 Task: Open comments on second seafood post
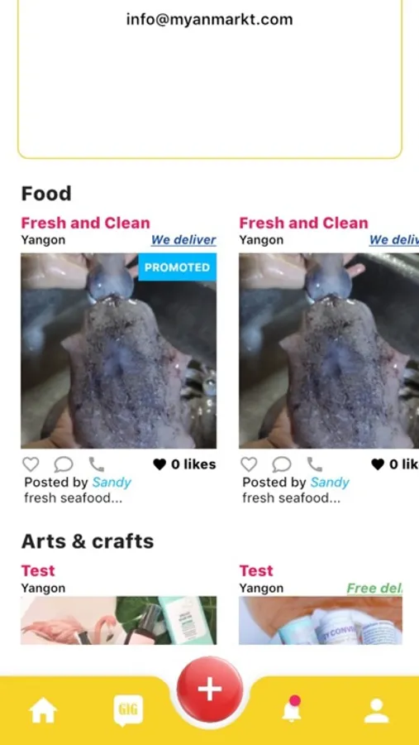(282, 464)
